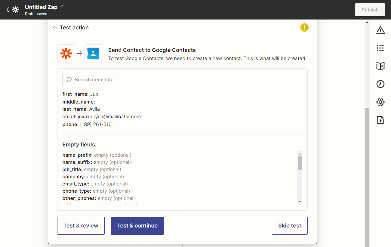391x247 pixels.
Task: Open the outline list panel icon
Action: tap(380, 48)
